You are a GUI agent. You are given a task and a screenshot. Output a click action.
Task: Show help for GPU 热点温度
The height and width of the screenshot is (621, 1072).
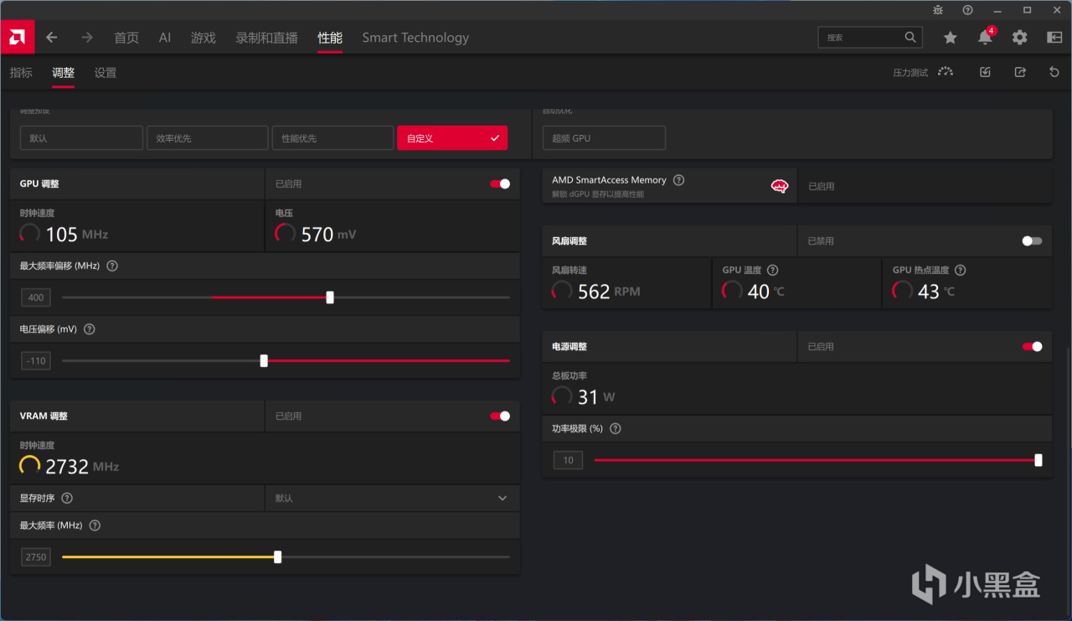pos(961,270)
